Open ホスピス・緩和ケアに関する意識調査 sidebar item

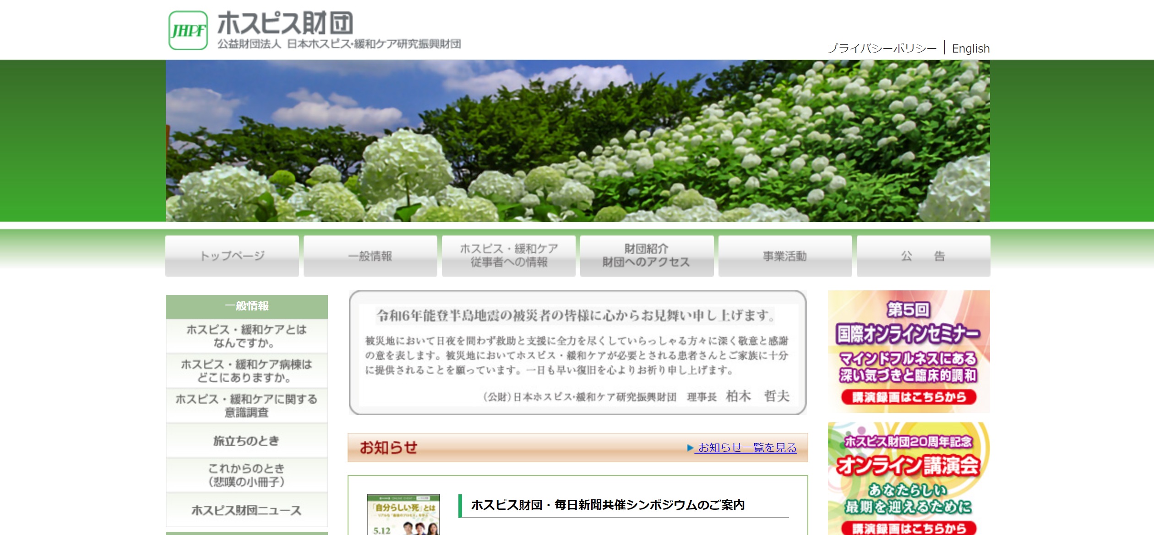tap(246, 406)
